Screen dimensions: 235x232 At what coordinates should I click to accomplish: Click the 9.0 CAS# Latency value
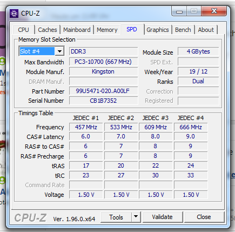pos(191,136)
